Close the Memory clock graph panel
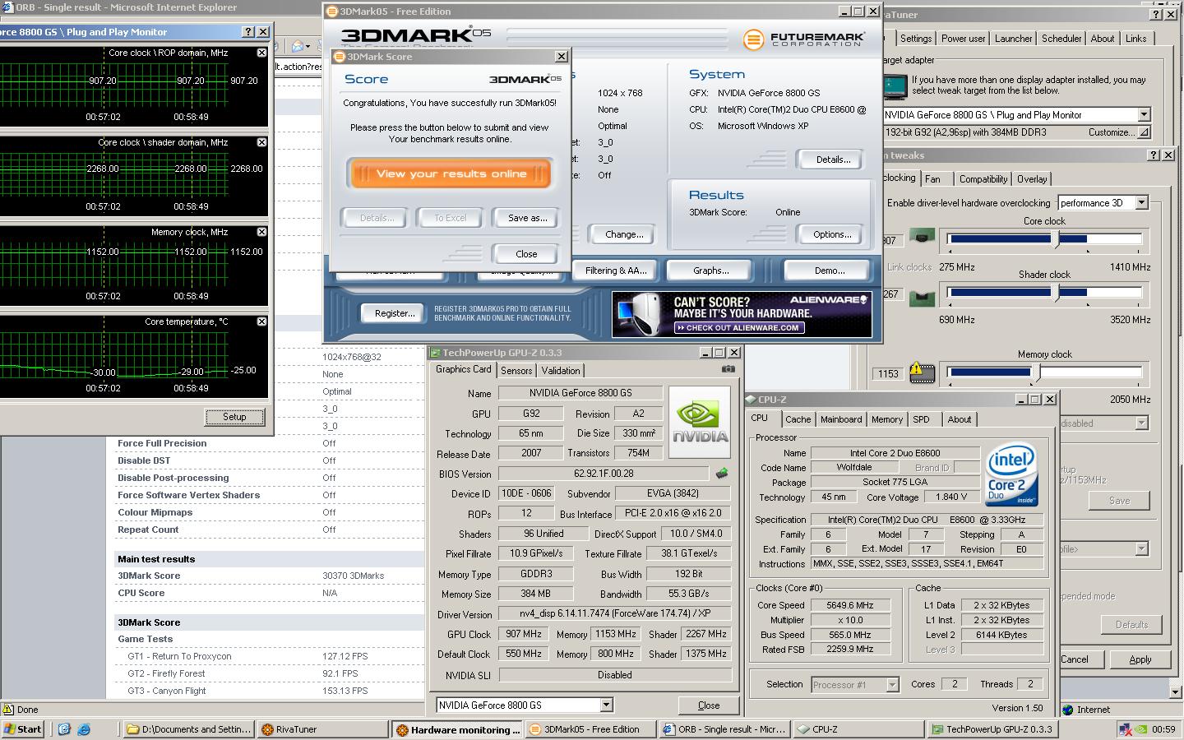 coord(261,232)
